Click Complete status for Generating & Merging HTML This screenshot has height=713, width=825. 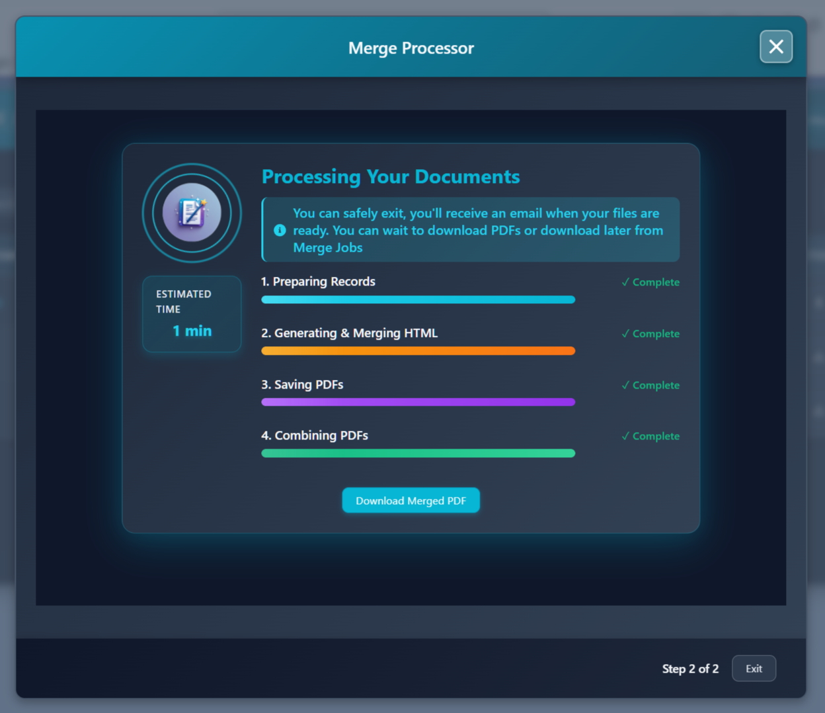654,334
